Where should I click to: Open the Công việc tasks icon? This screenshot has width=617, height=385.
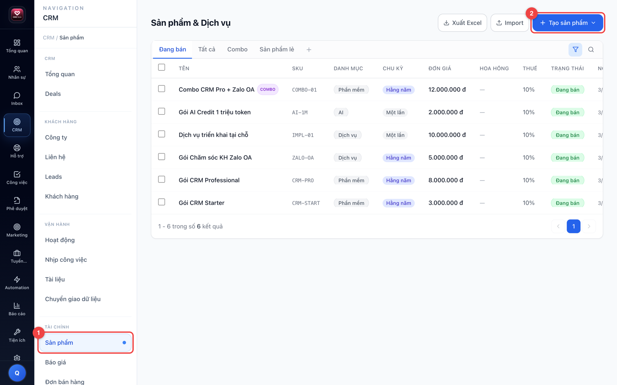click(x=17, y=178)
